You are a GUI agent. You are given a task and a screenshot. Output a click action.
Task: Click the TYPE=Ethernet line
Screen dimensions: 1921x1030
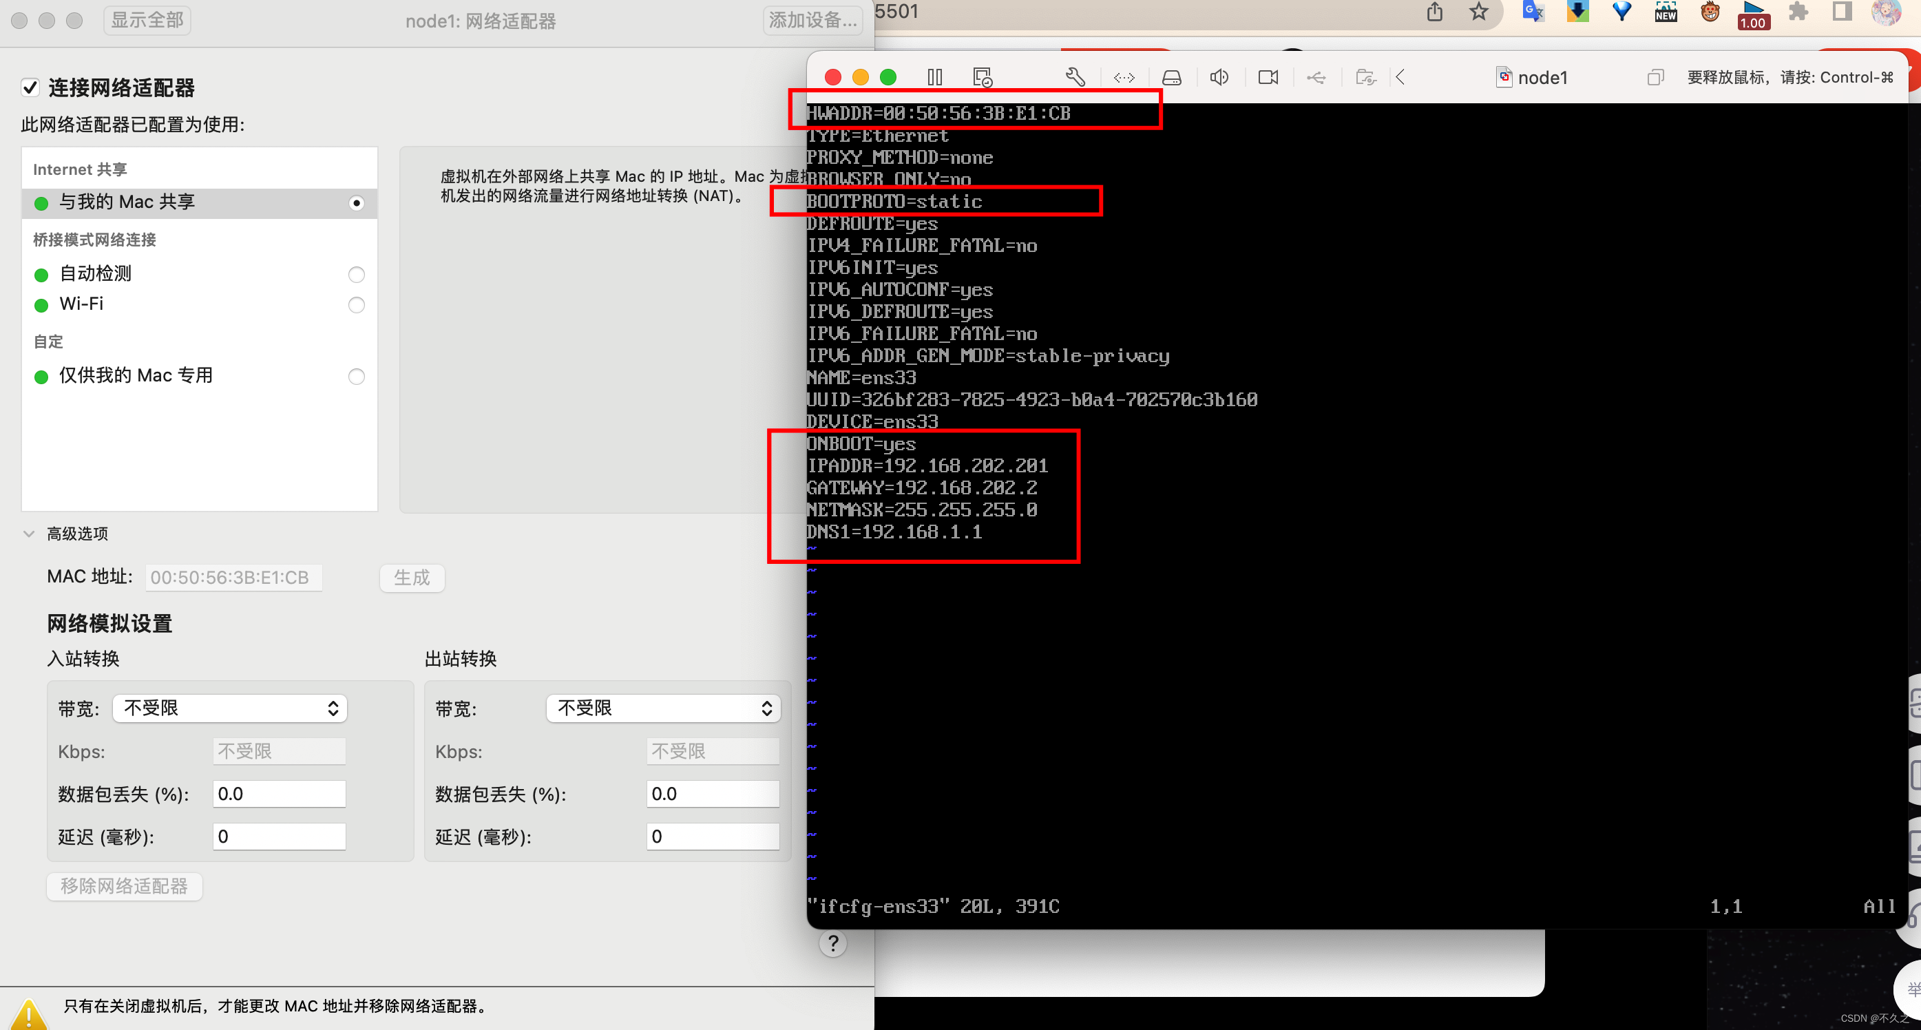pyautogui.click(x=878, y=136)
